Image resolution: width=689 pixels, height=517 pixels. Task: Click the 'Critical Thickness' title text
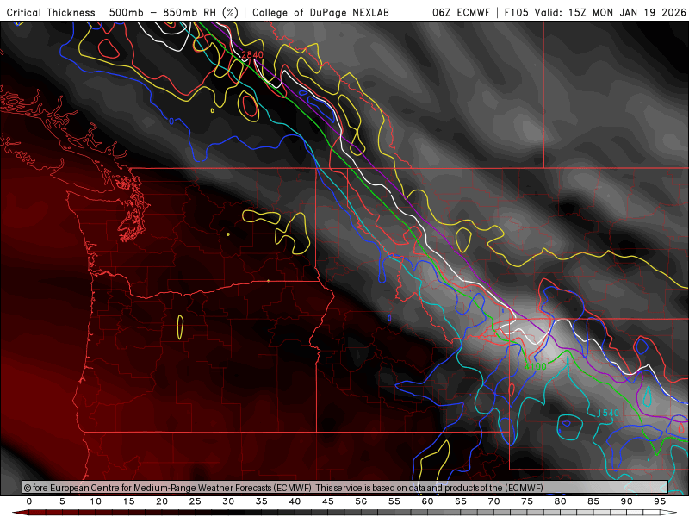coord(51,12)
